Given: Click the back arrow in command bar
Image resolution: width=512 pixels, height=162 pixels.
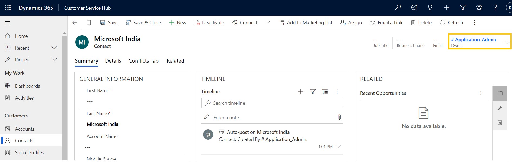Looking at the screenshot, I should pyautogui.click(x=75, y=23).
